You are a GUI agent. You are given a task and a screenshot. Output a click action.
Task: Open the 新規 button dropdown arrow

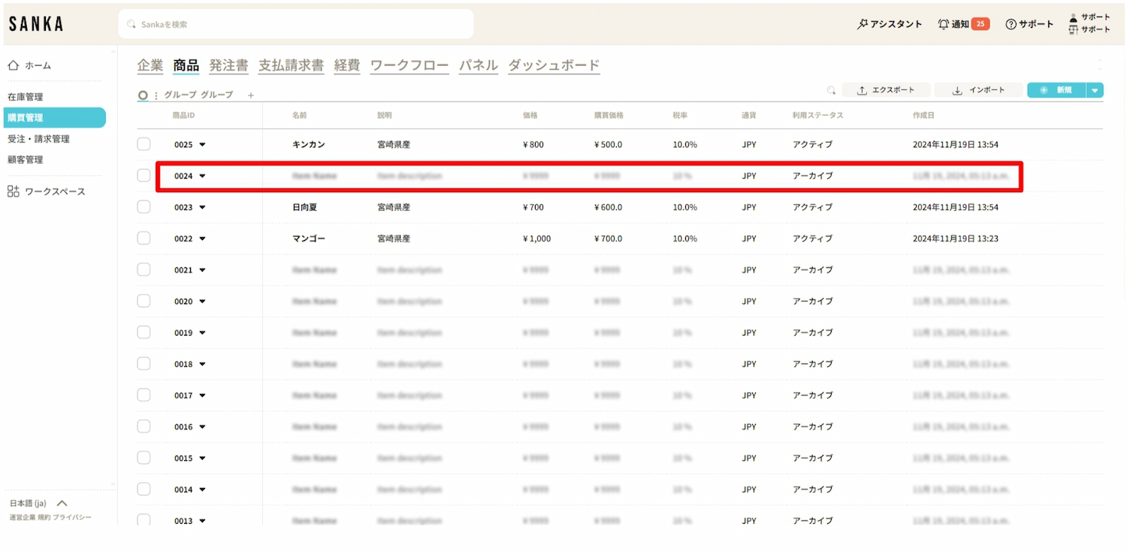pos(1095,90)
